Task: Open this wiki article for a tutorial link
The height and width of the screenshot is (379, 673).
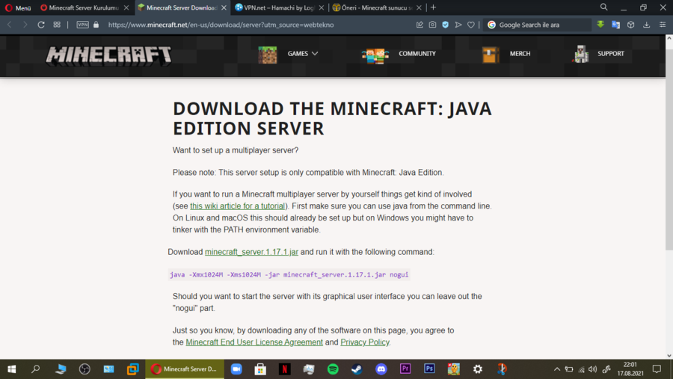Action: tap(237, 206)
